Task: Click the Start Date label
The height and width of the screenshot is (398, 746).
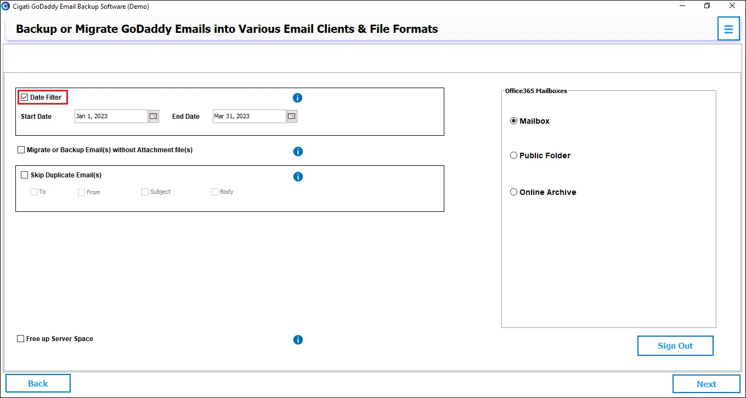Action: click(36, 117)
